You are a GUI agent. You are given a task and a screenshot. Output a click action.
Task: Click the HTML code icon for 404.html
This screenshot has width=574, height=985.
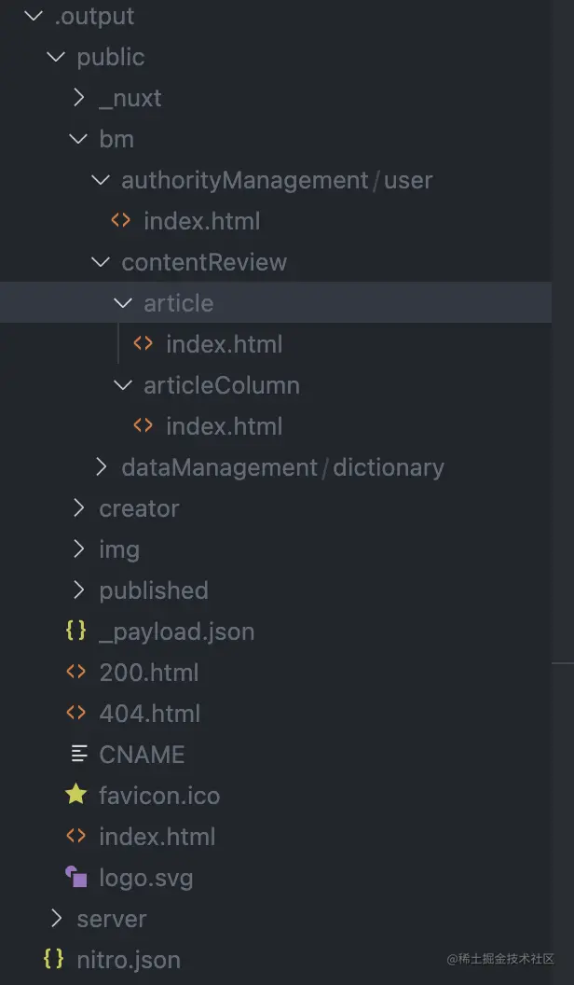[x=75, y=713]
